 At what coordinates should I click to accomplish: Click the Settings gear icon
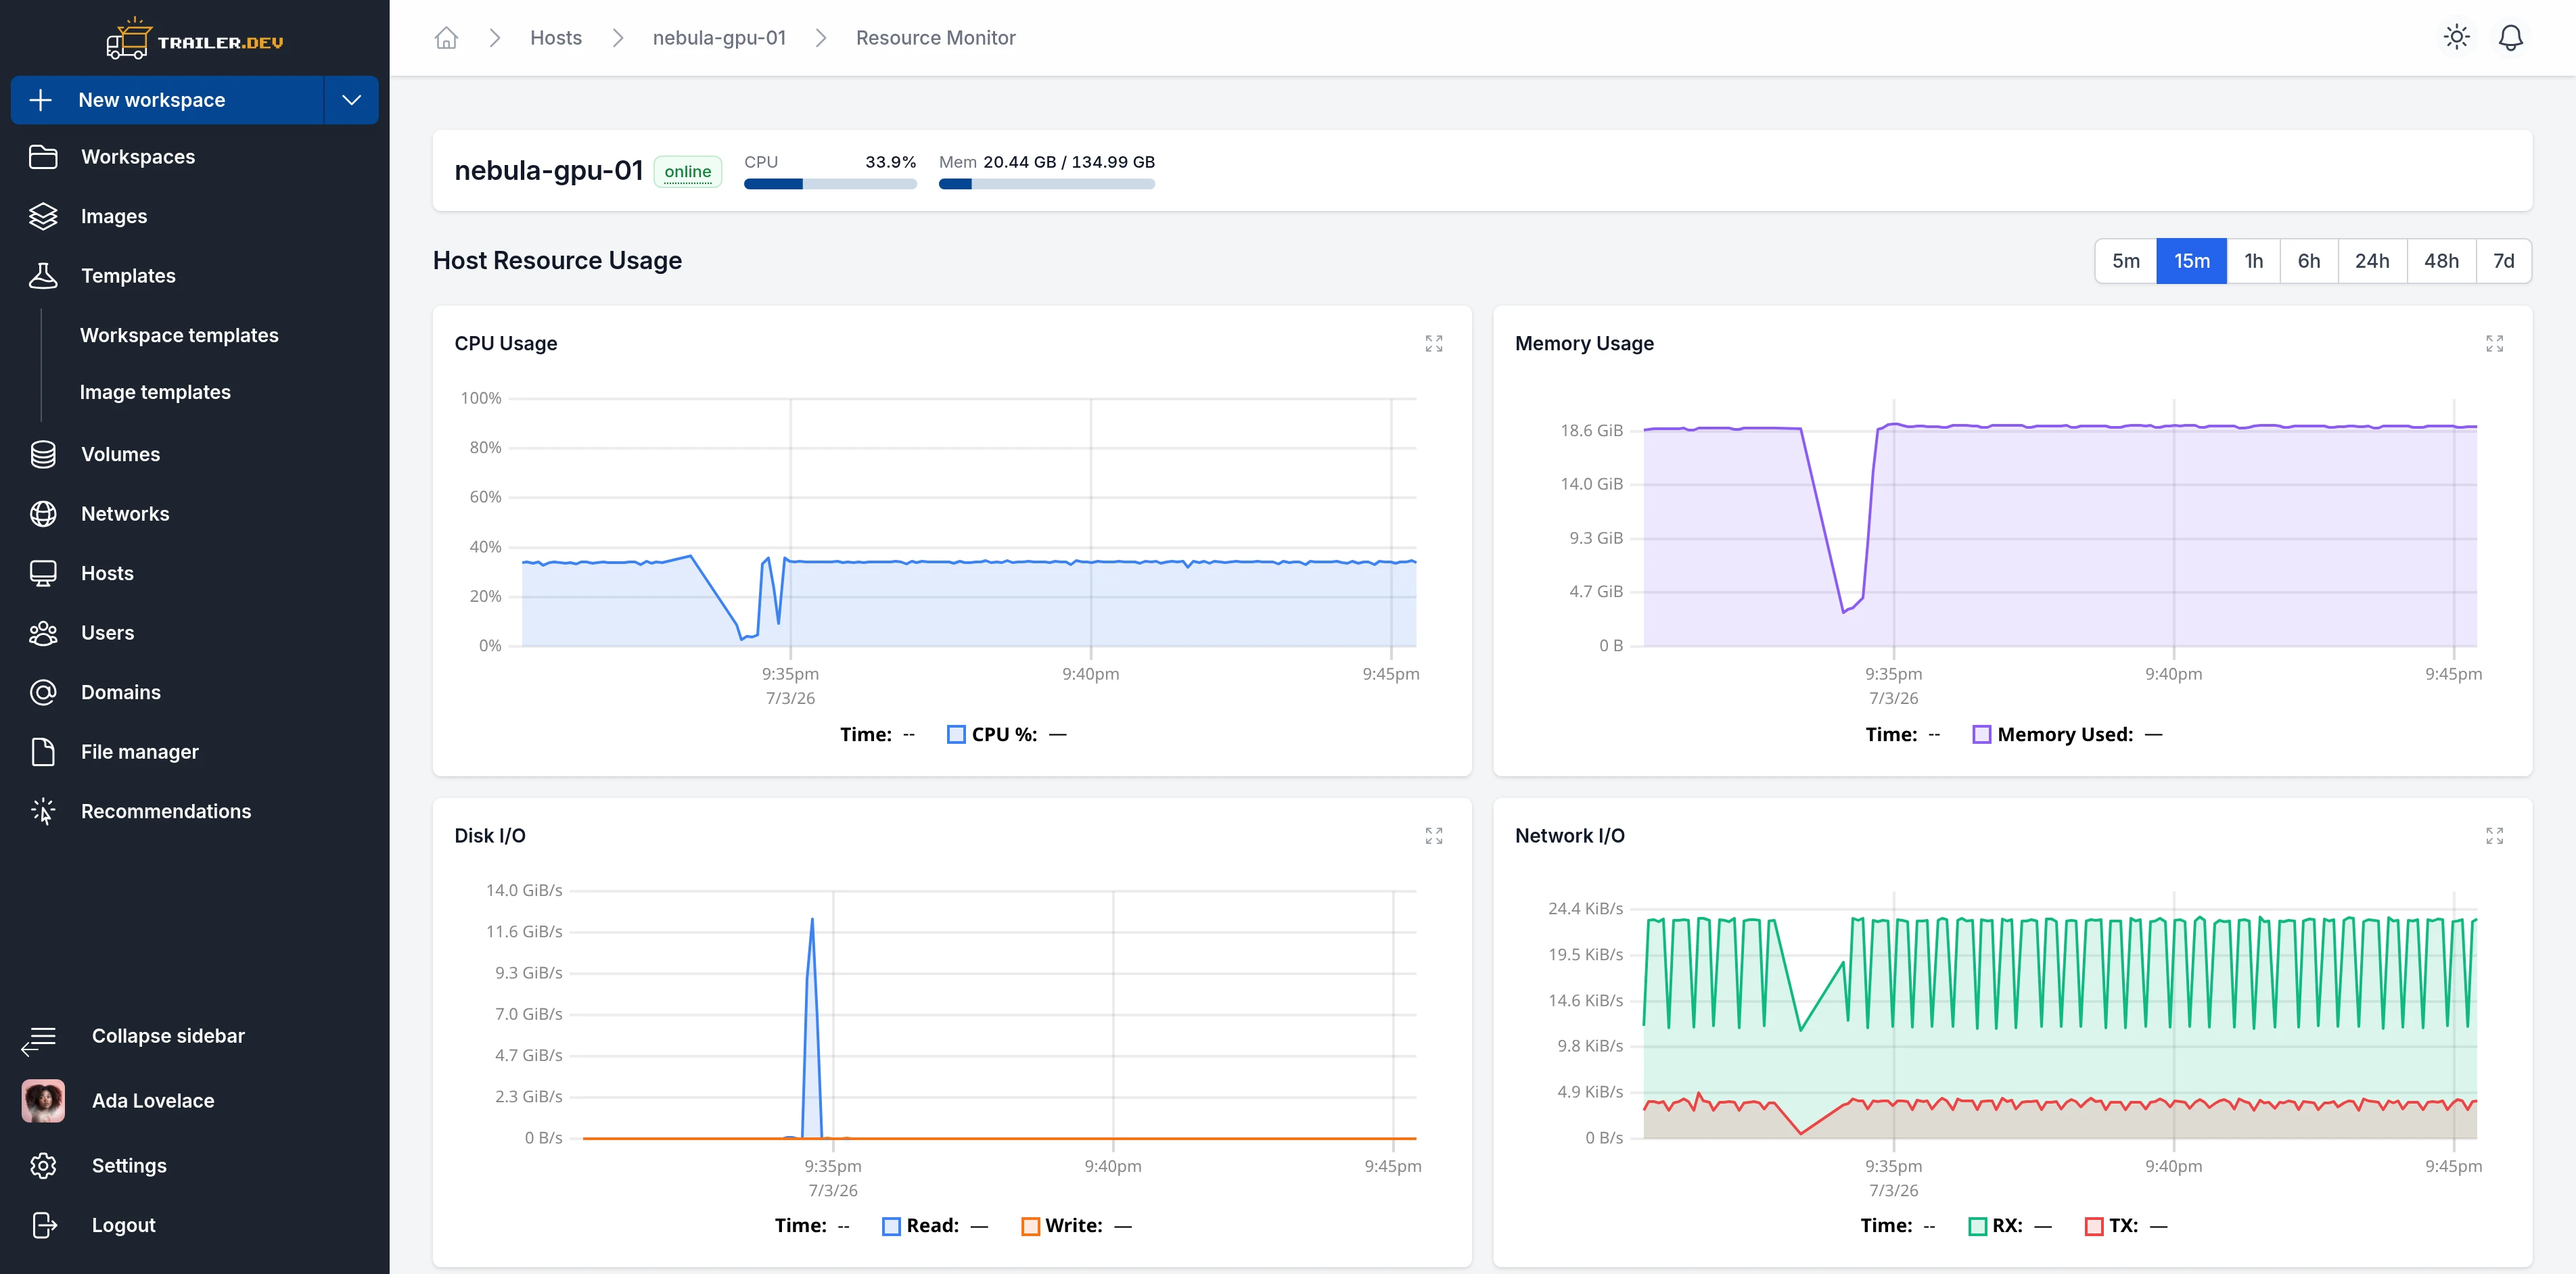coord(43,1166)
